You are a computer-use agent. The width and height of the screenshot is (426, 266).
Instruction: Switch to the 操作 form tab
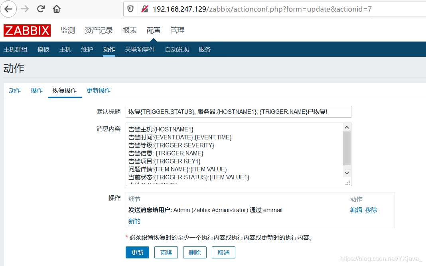[37, 90]
